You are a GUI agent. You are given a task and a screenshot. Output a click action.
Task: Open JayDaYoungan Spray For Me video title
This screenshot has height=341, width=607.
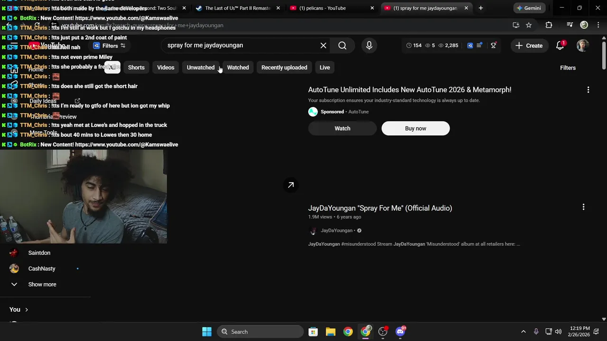380,208
